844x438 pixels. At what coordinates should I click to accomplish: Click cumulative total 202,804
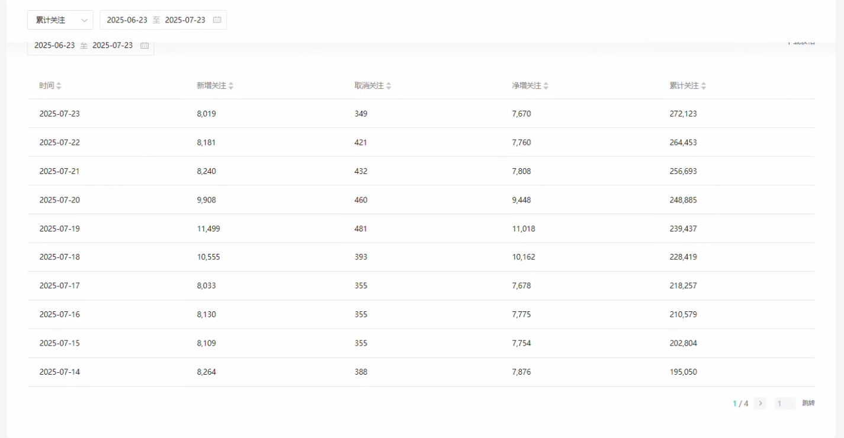(x=683, y=343)
